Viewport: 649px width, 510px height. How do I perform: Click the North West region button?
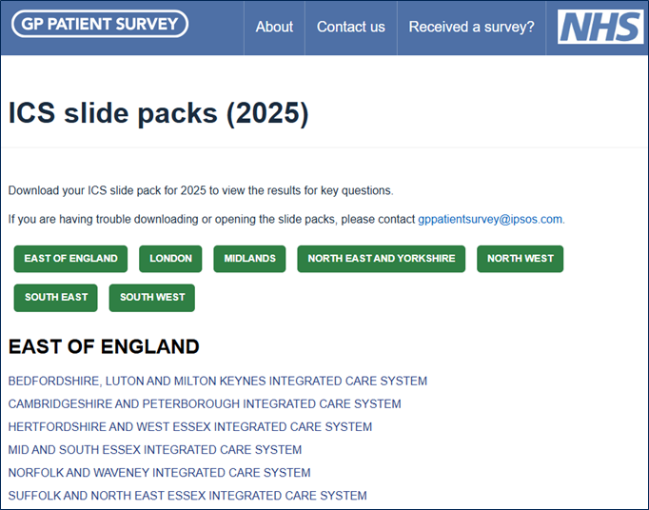click(520, 259)
